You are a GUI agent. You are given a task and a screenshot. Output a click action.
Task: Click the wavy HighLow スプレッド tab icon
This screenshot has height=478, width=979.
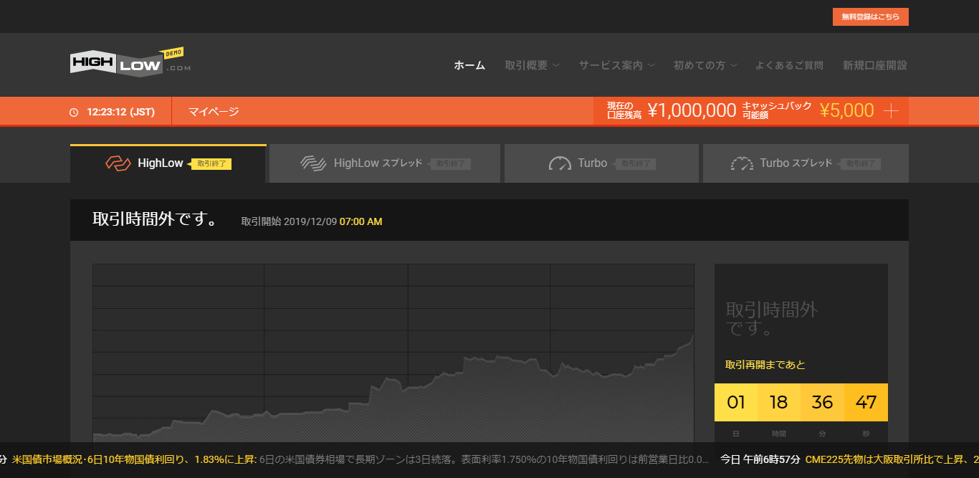coord(313,163)
